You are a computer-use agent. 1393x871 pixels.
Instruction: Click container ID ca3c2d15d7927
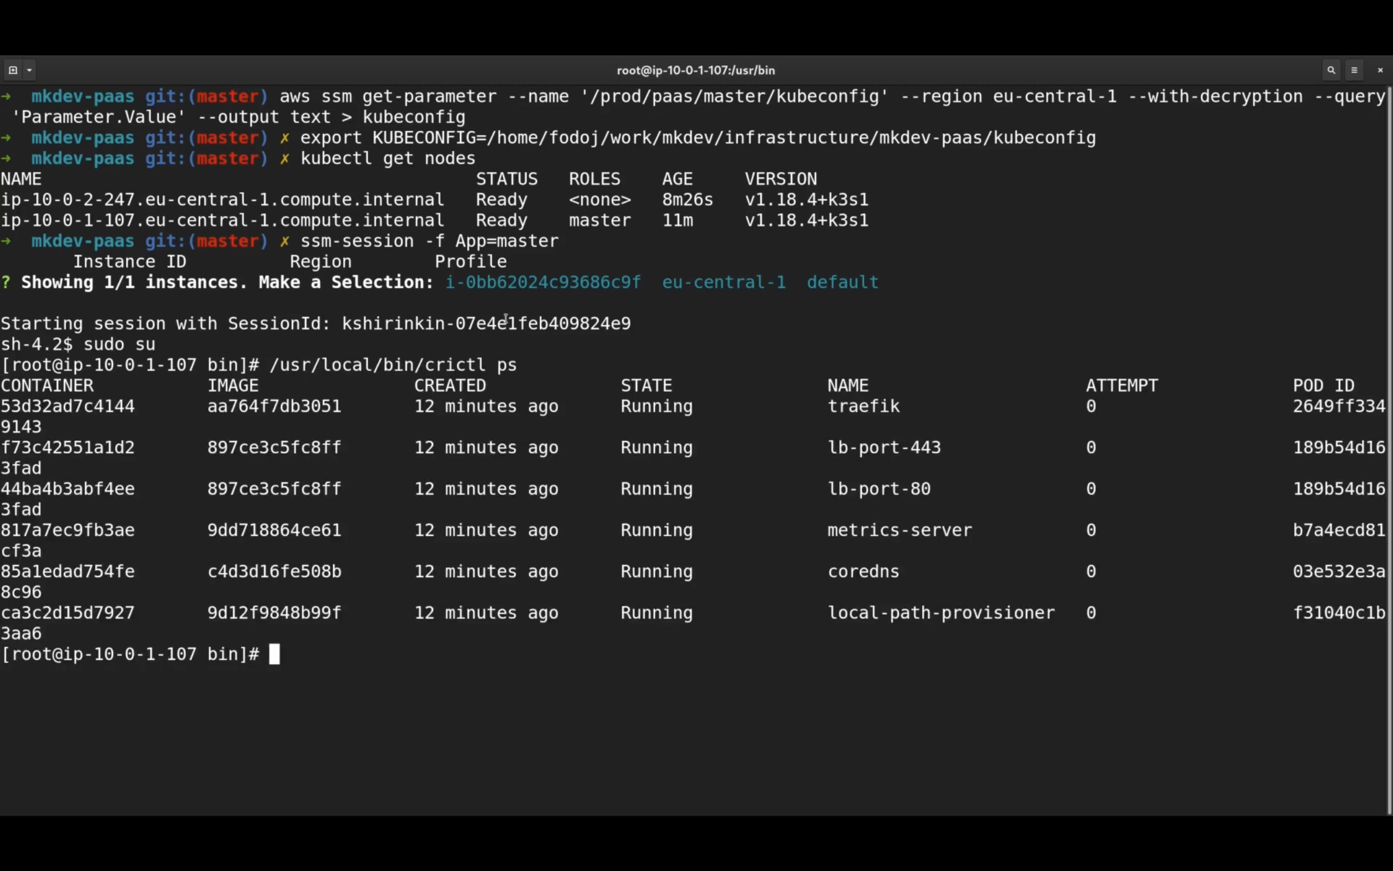point(67,613)
